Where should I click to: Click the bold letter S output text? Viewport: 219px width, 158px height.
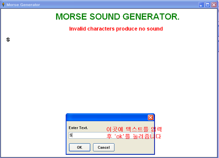(x=8, y=40)
